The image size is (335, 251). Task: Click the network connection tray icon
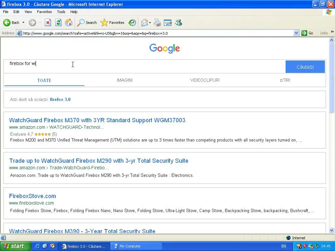coord(311,246)
